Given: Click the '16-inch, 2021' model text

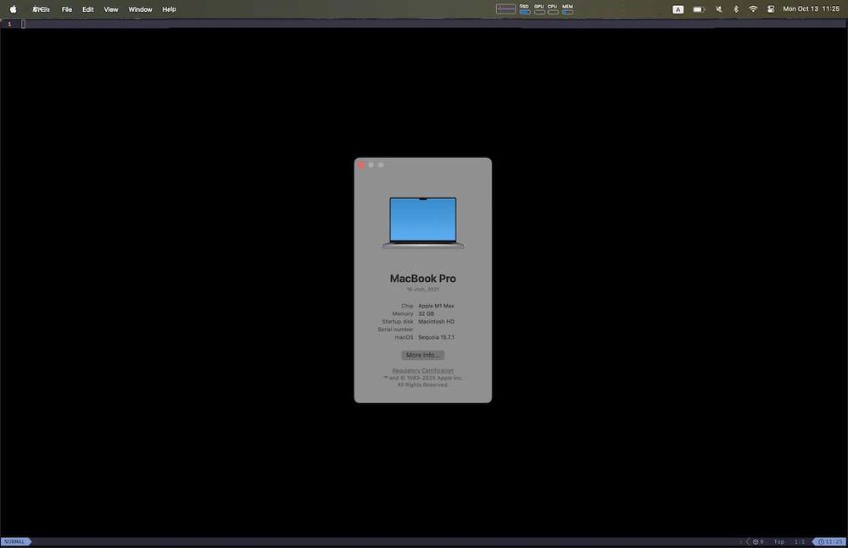Looking at the screenshot, I should pyautogui.click(x=422, y=290).
